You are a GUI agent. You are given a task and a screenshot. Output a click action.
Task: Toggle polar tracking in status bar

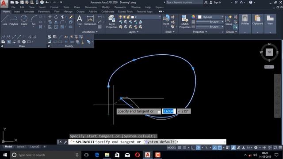[x=198, y=148]
